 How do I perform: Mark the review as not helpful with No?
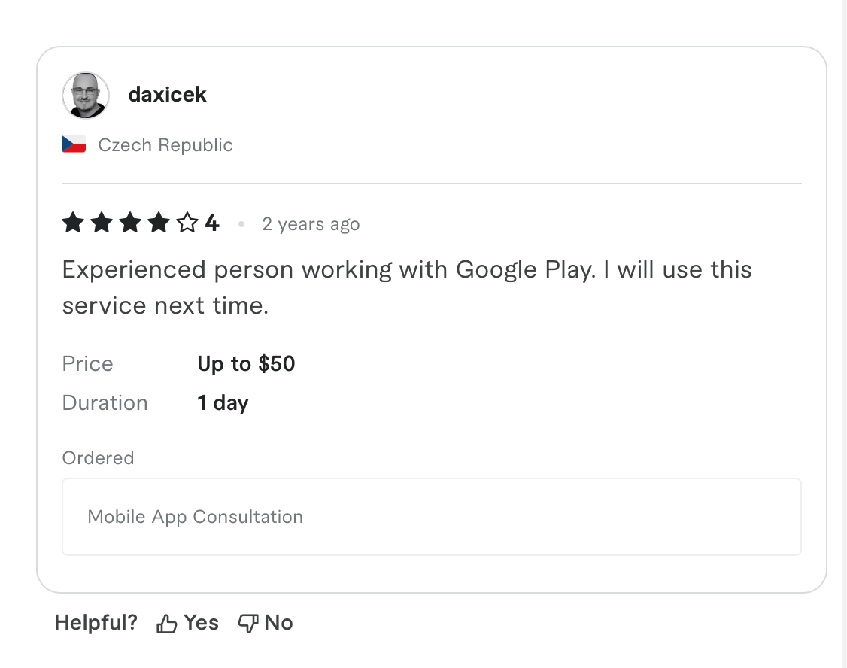tap(278, 622)
